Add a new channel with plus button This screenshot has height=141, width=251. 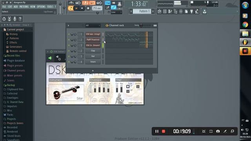click(93, 70)
